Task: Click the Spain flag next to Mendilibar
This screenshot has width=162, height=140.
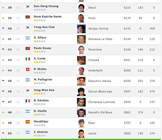Action: point(28,122)
